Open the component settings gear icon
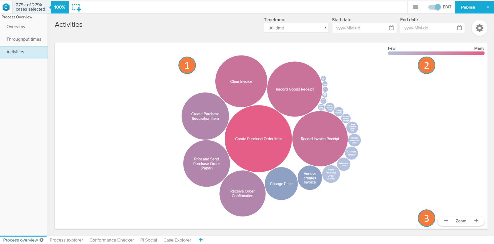The height and width of the screenshot is (244, 494). 479,28
